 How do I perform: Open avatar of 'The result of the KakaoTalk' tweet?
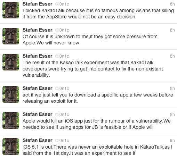pyautogui.click(x=11, y=62)
